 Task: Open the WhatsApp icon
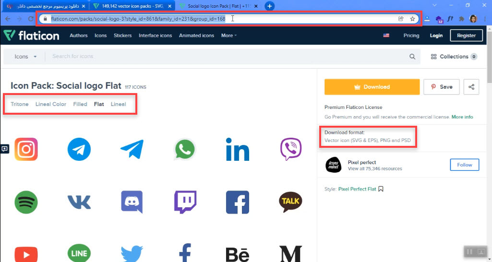click(x=185, y=149)
